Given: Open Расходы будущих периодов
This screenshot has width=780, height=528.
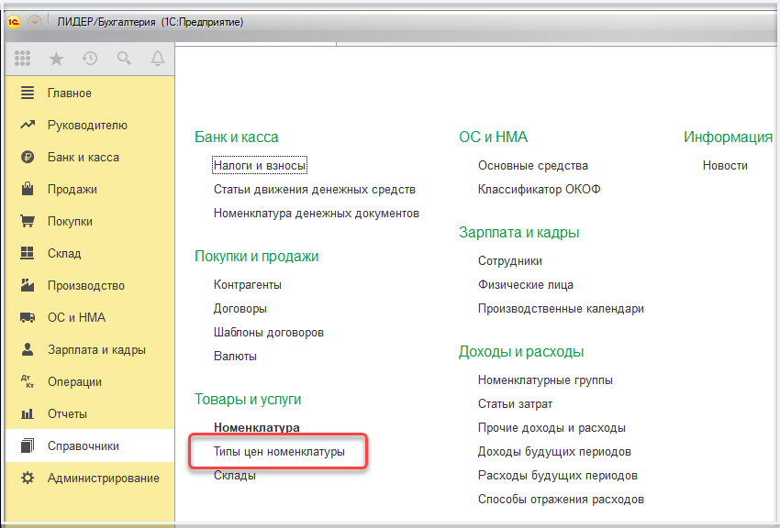Looking at the screenshot, I should point(558,476).
